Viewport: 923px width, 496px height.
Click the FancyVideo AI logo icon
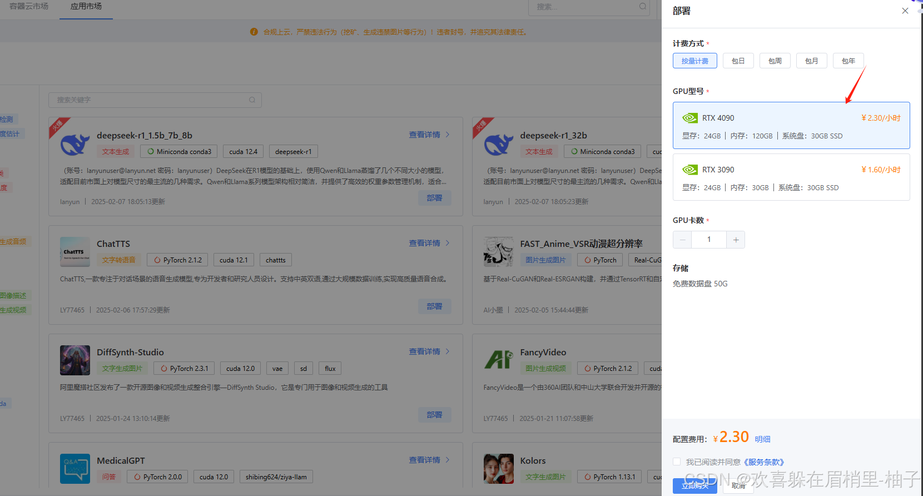coord(498,360)
